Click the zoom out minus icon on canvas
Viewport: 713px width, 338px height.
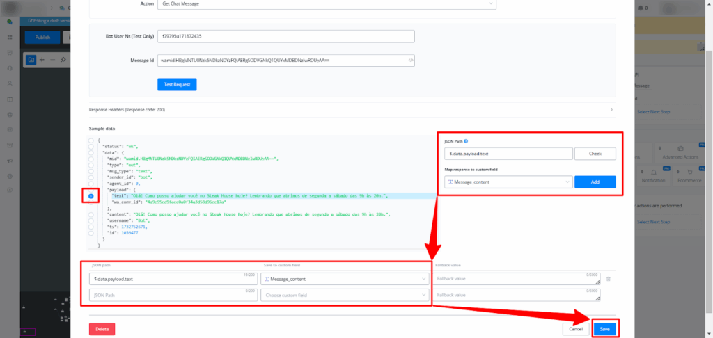[52, 60]
